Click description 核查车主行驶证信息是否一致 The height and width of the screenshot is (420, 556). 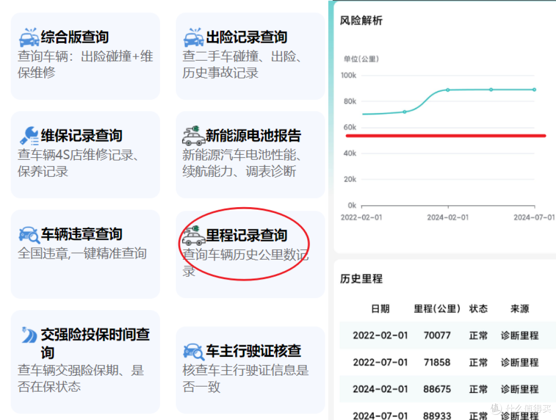(246, 378)
